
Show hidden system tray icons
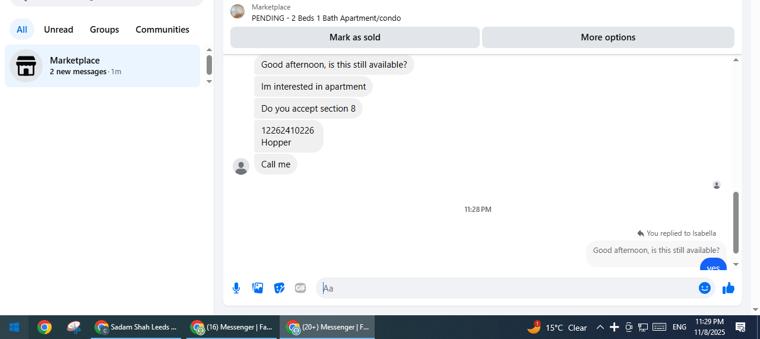(600, 327)
